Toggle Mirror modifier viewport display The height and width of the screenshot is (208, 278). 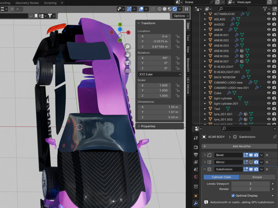tap(251, 162)
